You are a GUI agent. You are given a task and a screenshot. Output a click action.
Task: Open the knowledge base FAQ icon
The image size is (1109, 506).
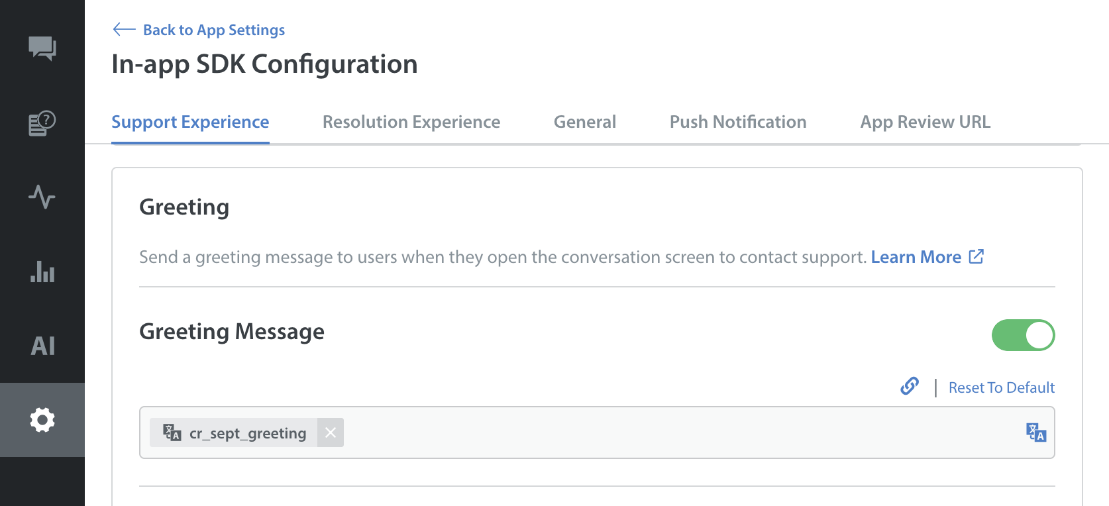click(42, 124)
